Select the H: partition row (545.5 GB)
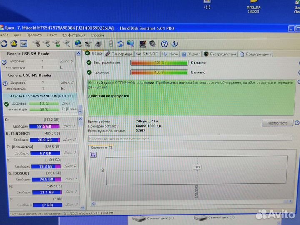 coord(44,189)
